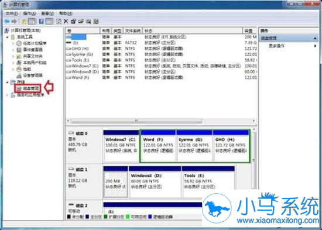Viewport: 322px width, 230px height.
Task: Select 存储 in the tree
Action: click(x=20, y=82)
